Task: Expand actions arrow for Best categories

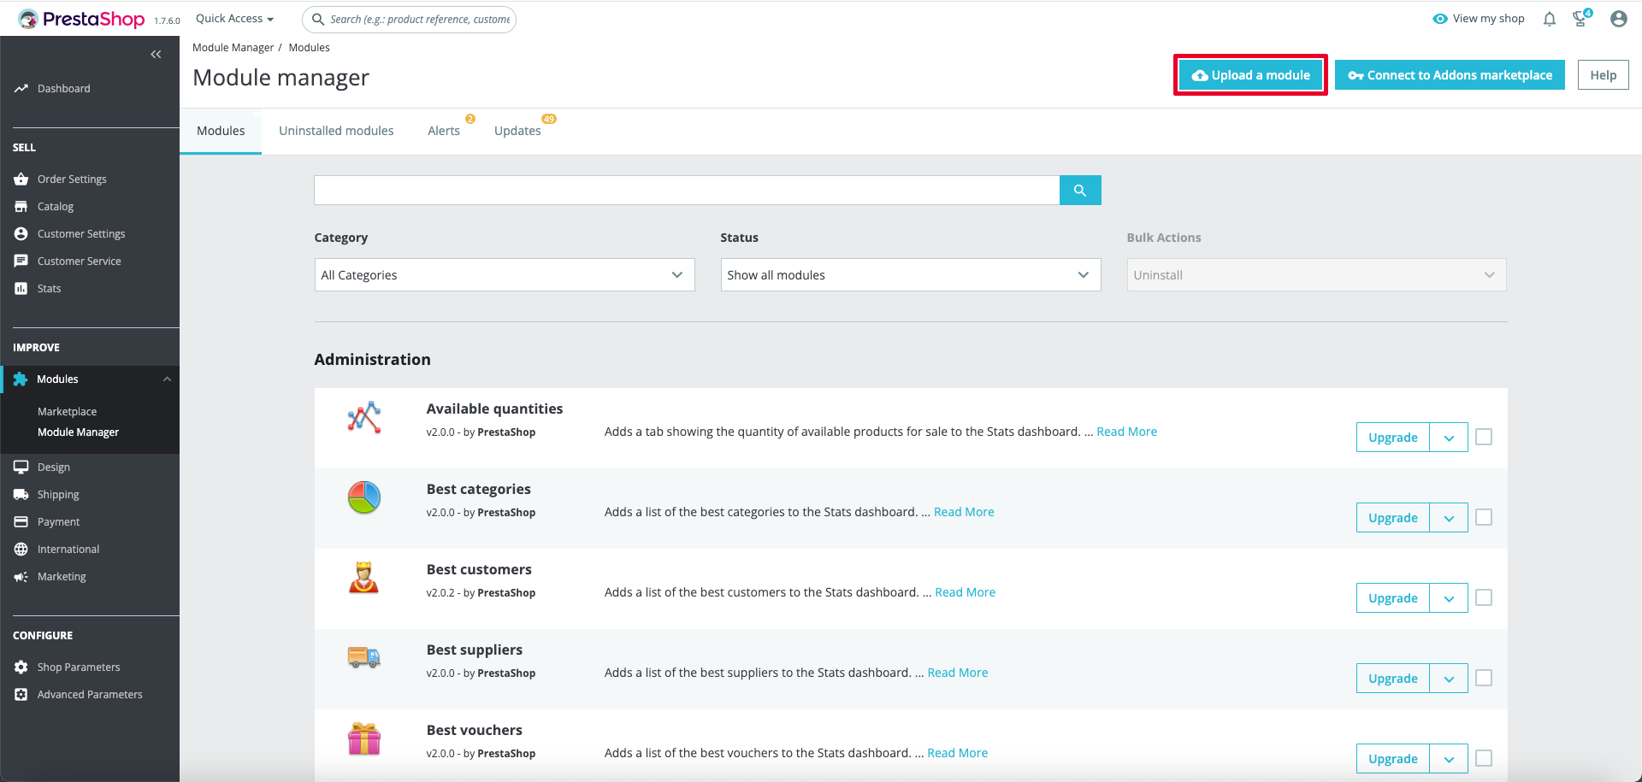Action: pyautogui.click(x=1449, y=518)
